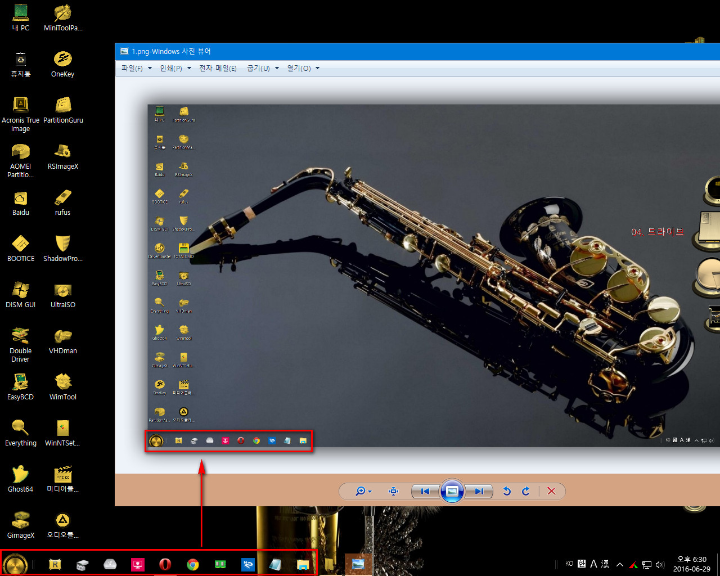Select the Double Driver desktop icon

pyautogui.click(x=21, y=345)
